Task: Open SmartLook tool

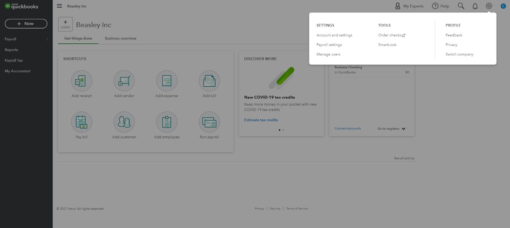Action: click(x=387, y=45)
